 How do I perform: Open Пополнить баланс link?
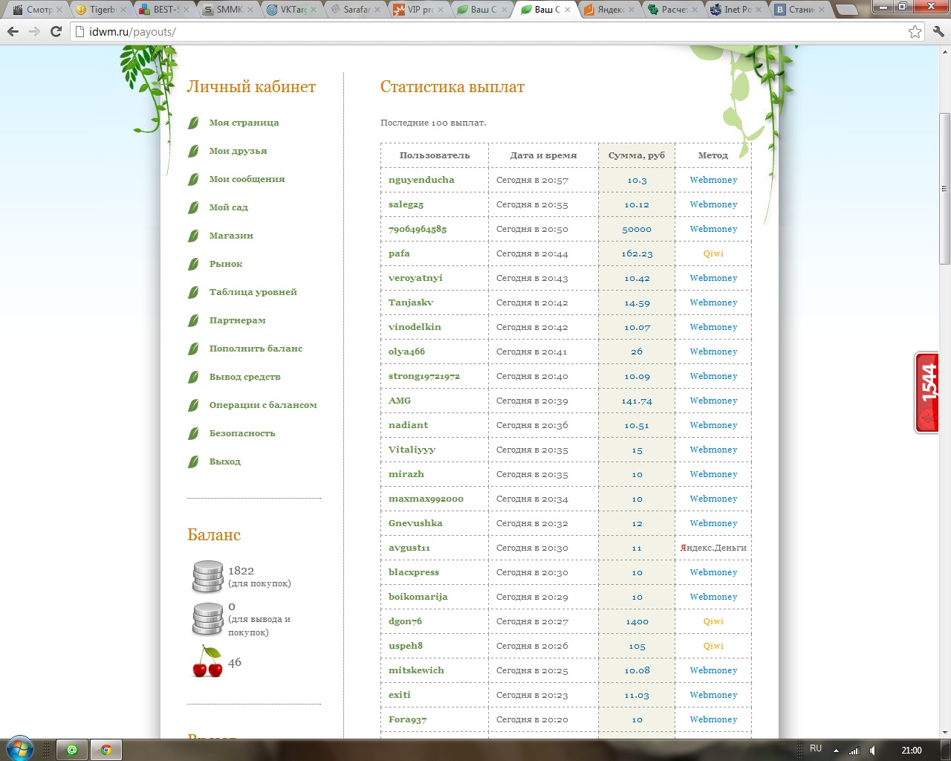pyautogui.click(x=256, y=349)
